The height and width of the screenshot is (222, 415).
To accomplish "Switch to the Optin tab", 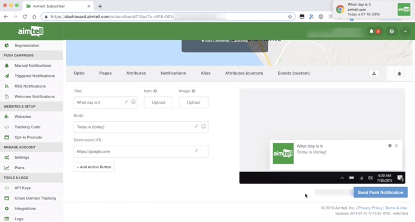I will [79, 73].
